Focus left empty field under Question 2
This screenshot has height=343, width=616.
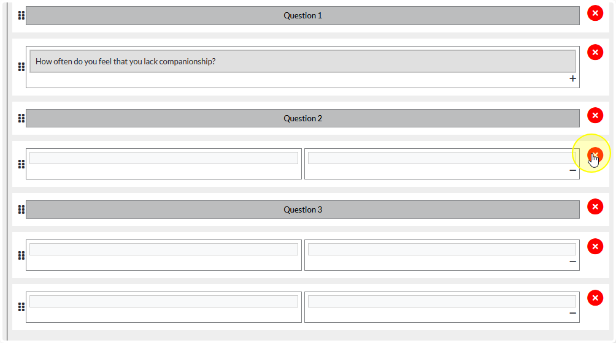pyautogui.click(x=164, y=158)
